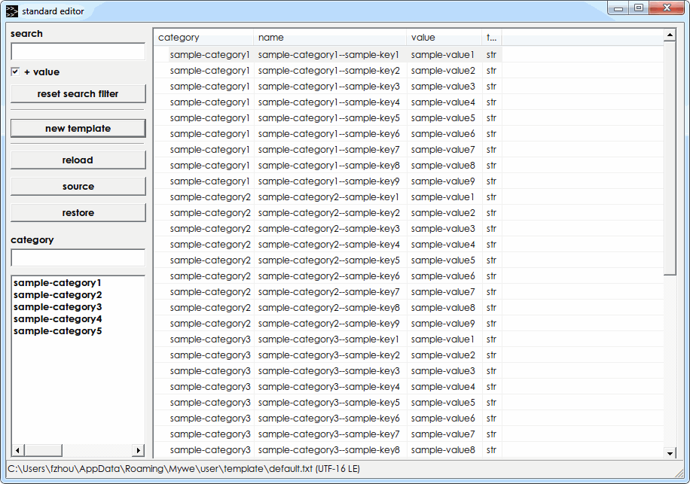Focus the category filter text field

tap(78, 258)
